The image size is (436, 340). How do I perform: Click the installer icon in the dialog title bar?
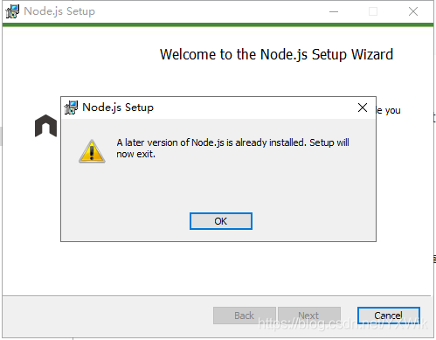71,108
